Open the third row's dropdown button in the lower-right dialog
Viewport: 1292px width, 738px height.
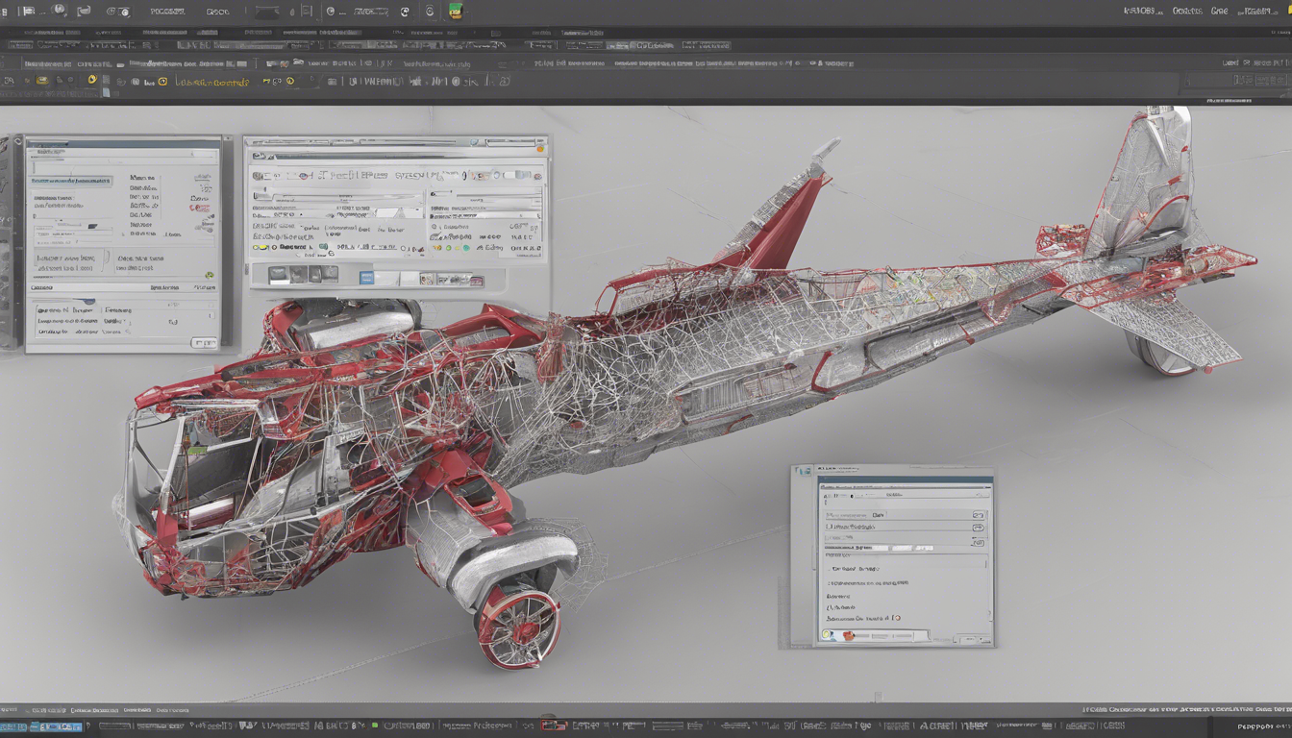978,542
